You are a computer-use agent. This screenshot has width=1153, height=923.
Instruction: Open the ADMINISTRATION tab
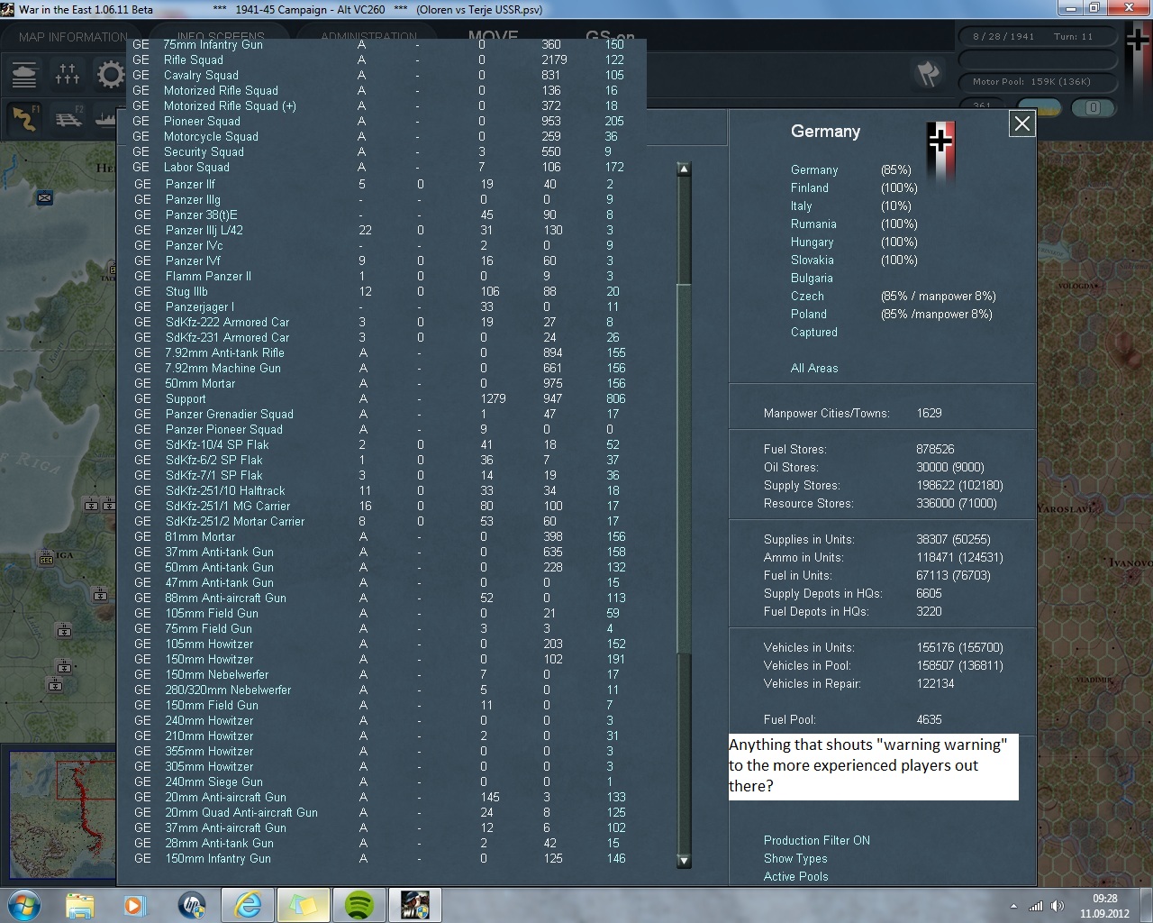coord(368,37)
